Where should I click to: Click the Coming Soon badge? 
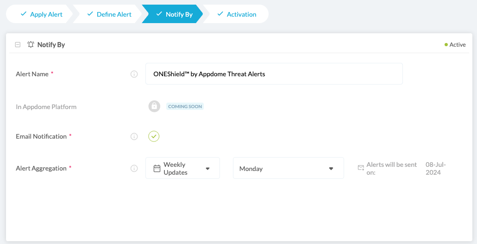(x=185, y=106)
